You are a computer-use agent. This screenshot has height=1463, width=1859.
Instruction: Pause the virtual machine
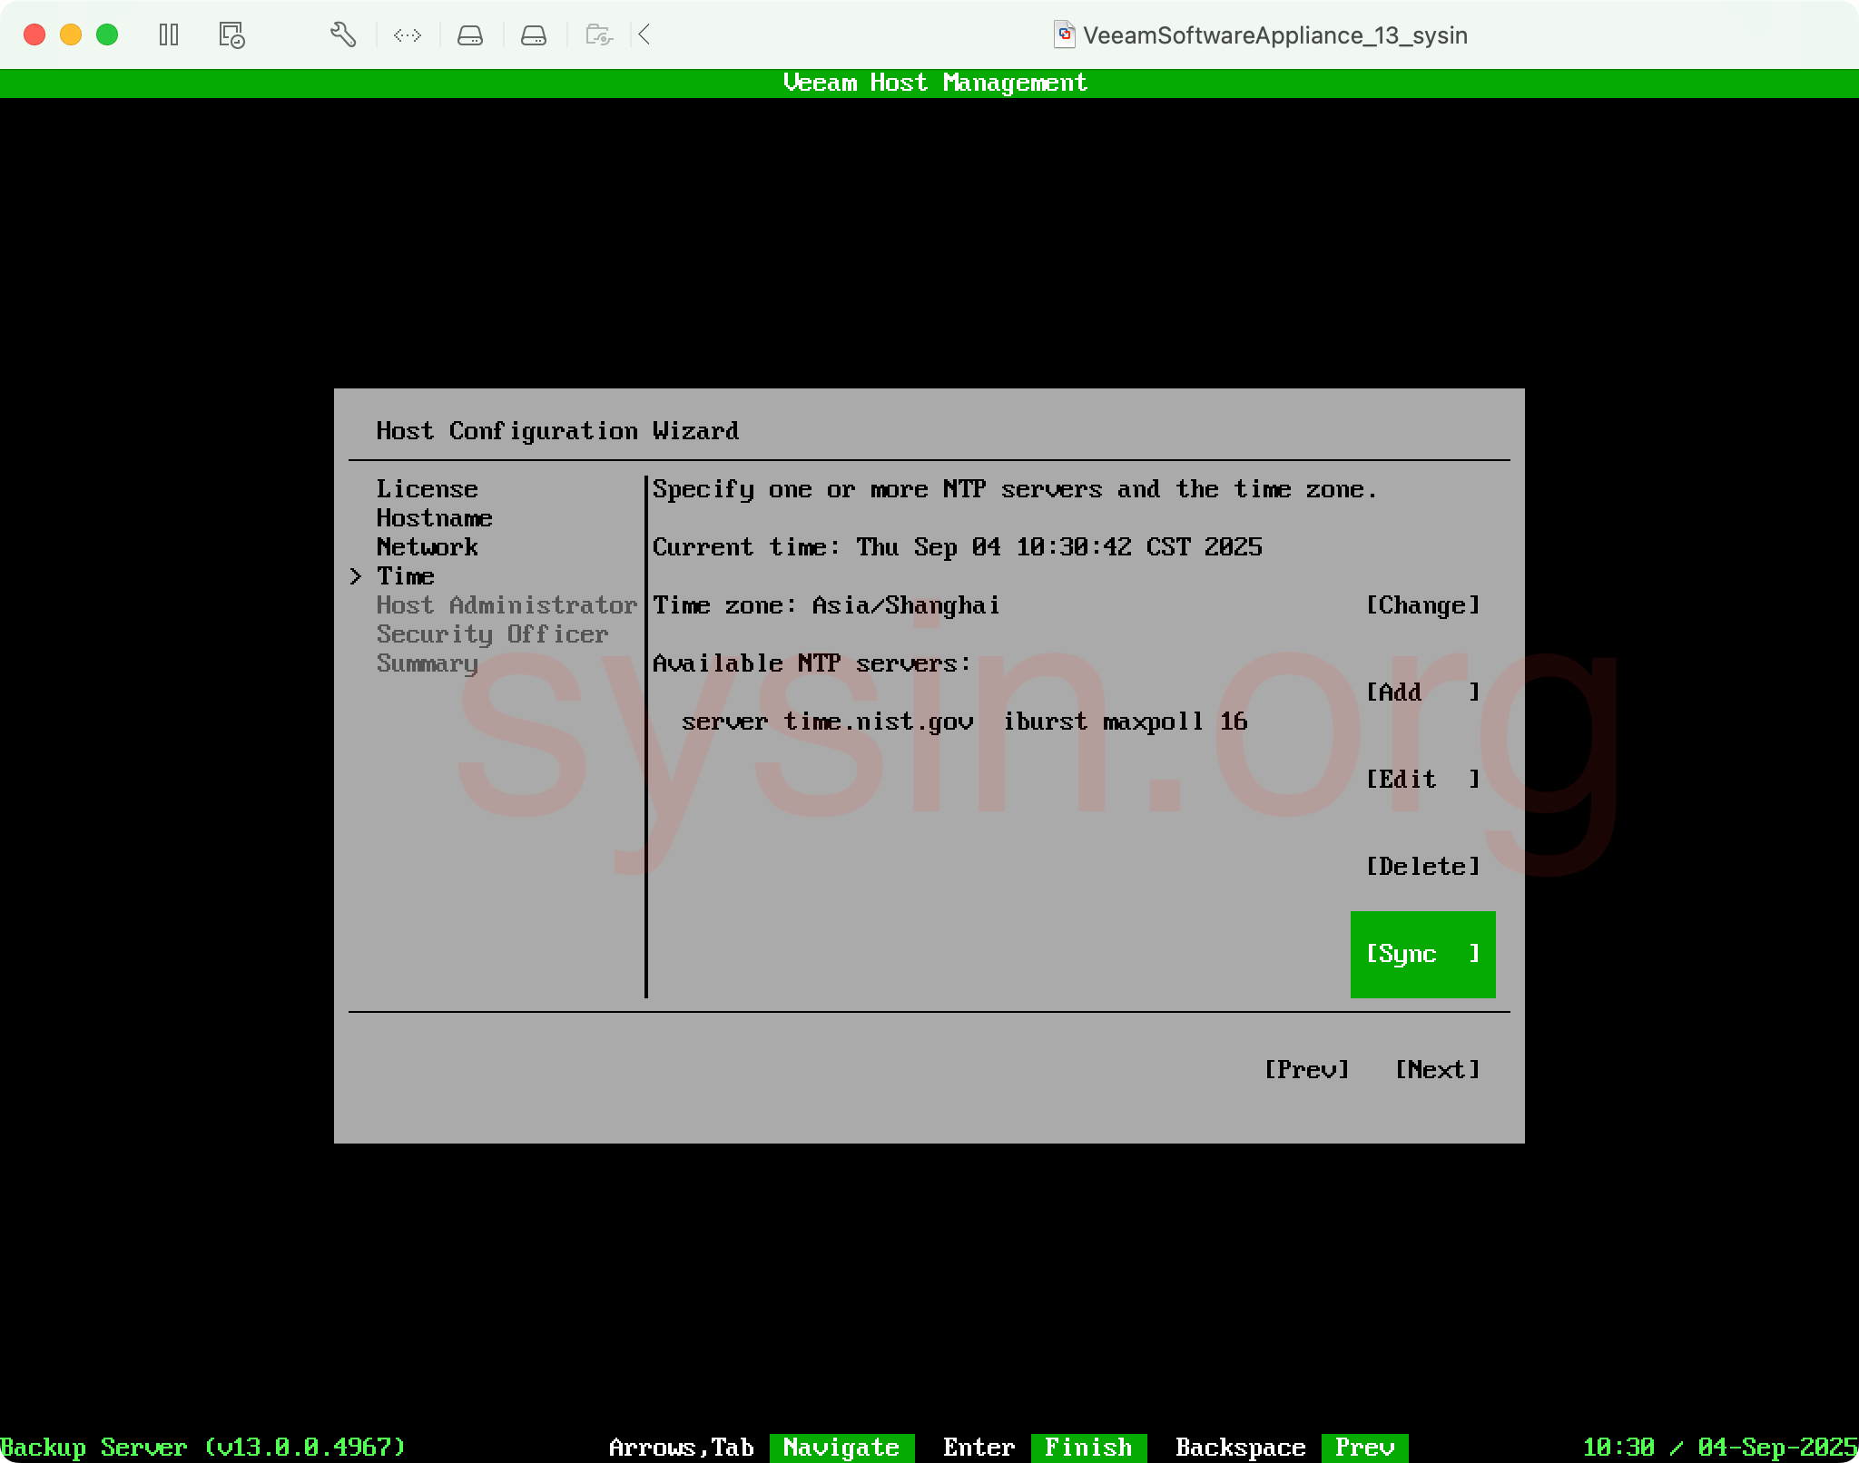169,35
